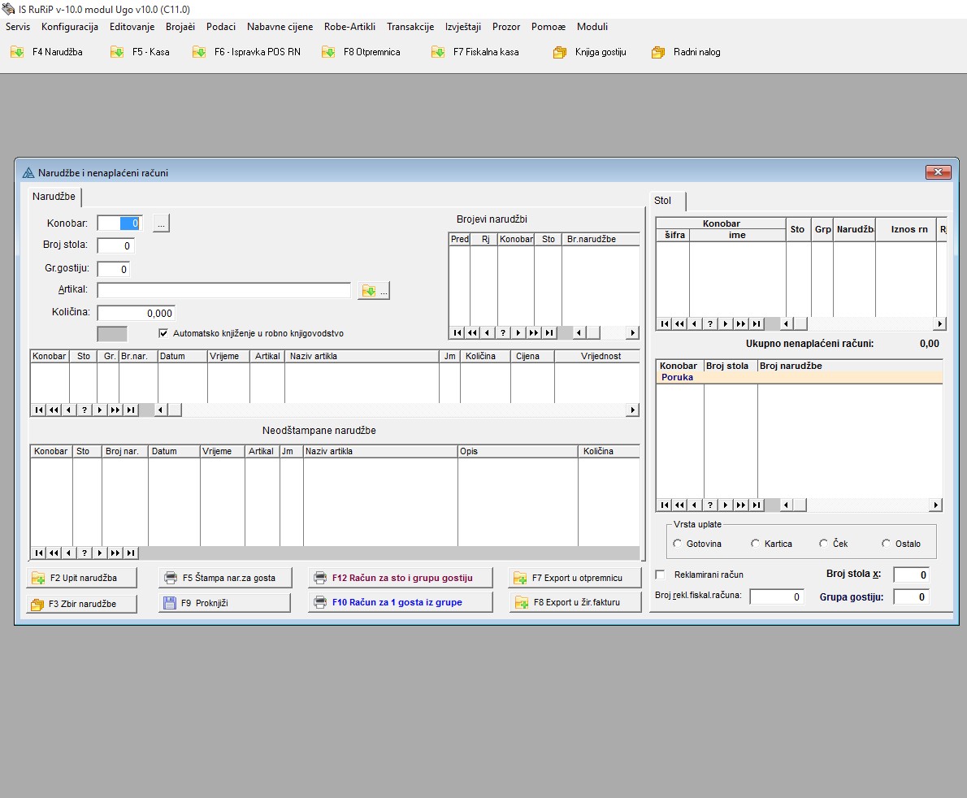Select Gotovina payment type
Screen dimensions: 967x798
coord(678,544)
